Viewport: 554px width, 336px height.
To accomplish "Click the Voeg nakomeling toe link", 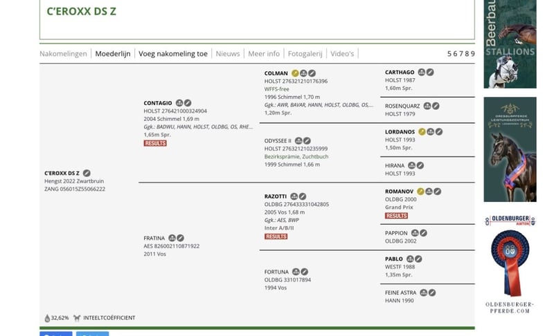I will tap(173, 53).
